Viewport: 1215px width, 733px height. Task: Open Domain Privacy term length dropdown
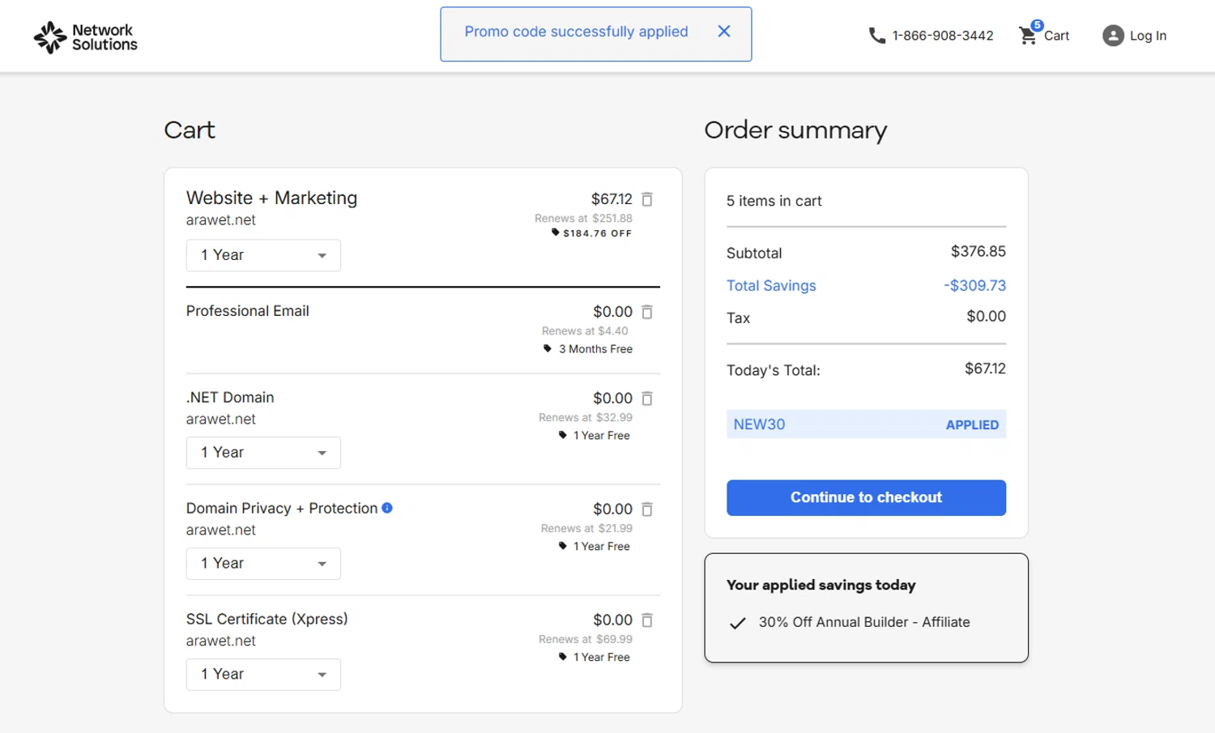(263, 564)
